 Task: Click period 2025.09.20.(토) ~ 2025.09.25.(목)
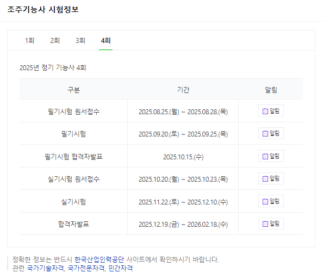click(183, 134)
